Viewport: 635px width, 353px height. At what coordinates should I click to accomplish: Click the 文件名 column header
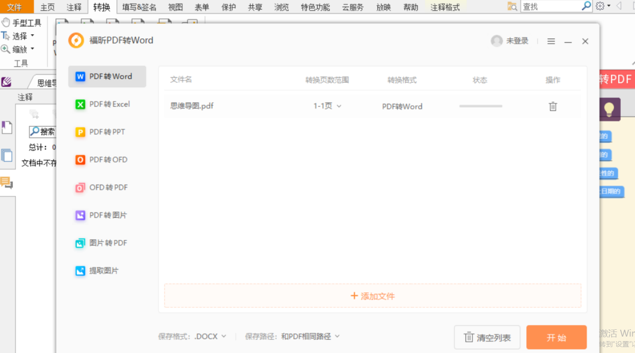tap(181, 79)
